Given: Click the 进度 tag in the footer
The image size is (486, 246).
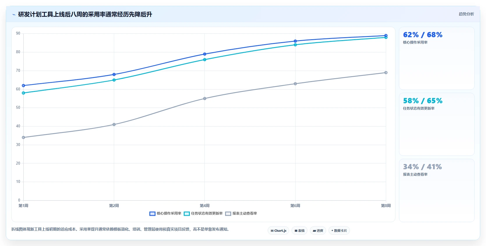Looking at the screenshot, I should click(x=318, y=231).
